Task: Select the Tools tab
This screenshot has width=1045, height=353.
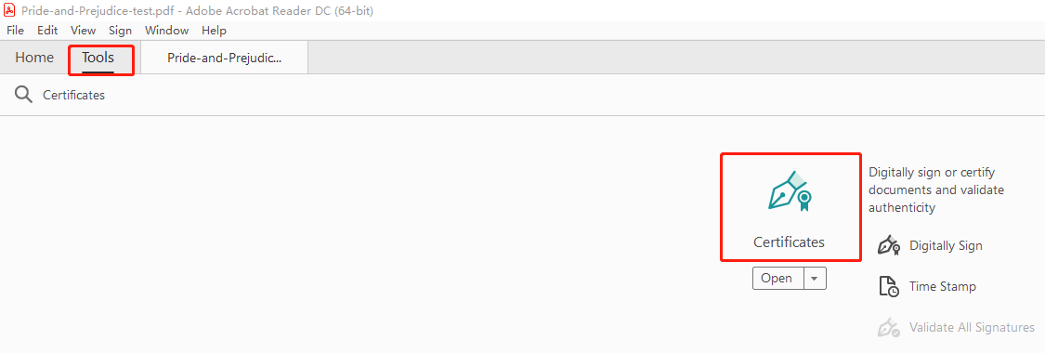Action: click(x=98, y=58)
